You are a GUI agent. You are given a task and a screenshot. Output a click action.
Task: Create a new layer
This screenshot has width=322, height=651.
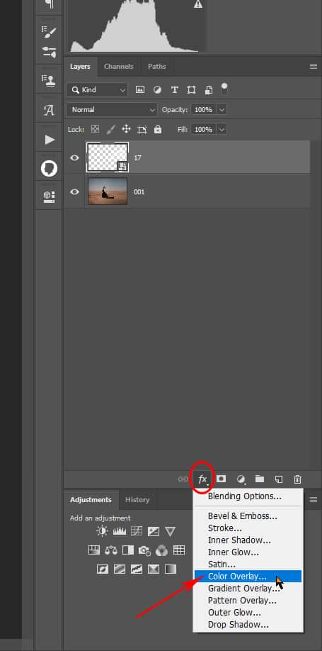[279, 479]
